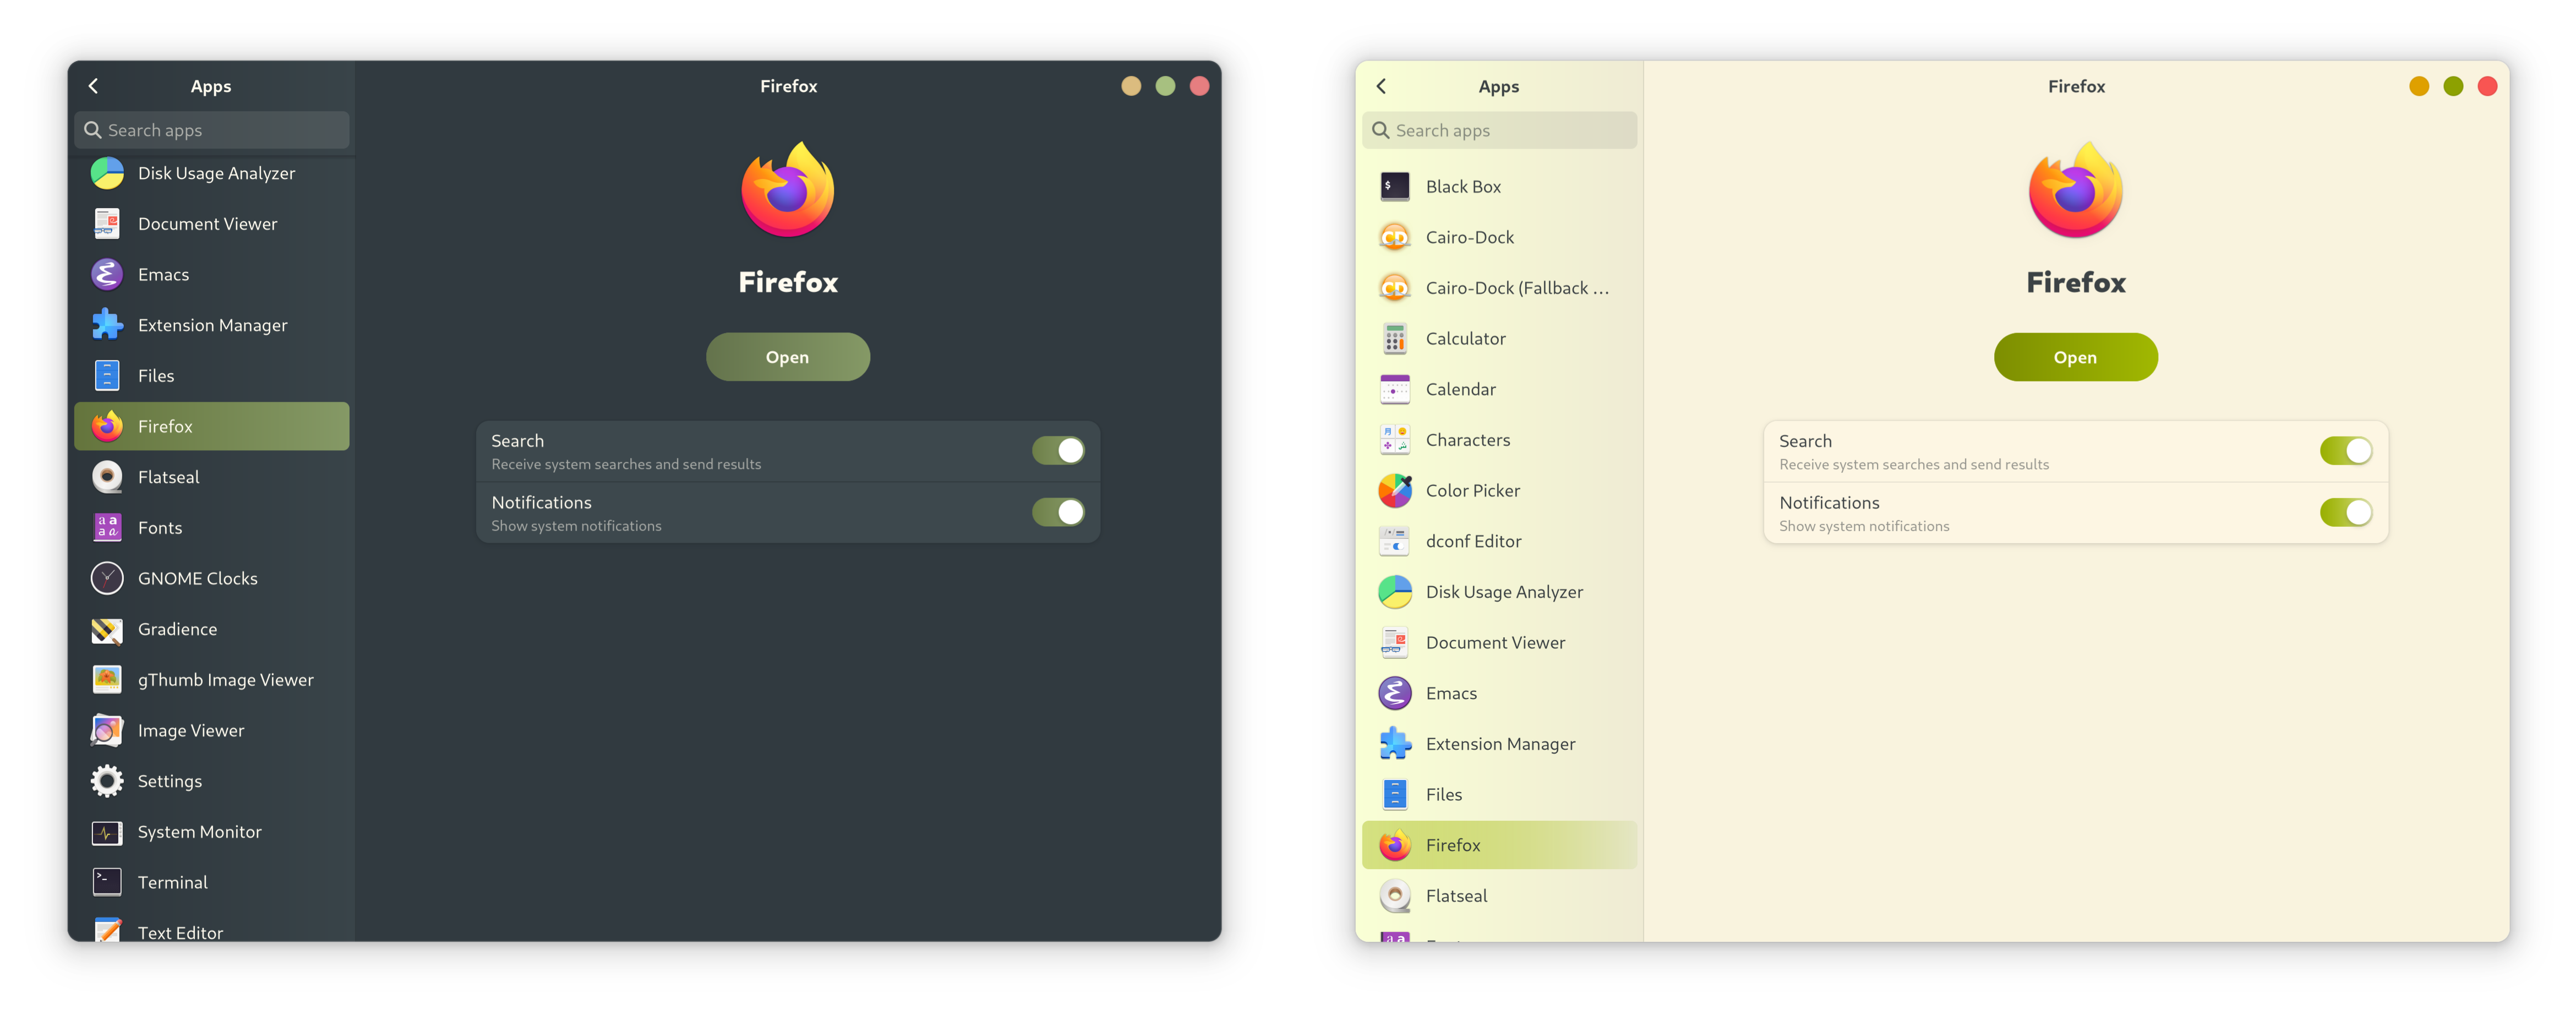The width and height of the screenshot is (2576, 1015).
Task: Click dconf Editor icon in light window
Action: (1395, 541)
